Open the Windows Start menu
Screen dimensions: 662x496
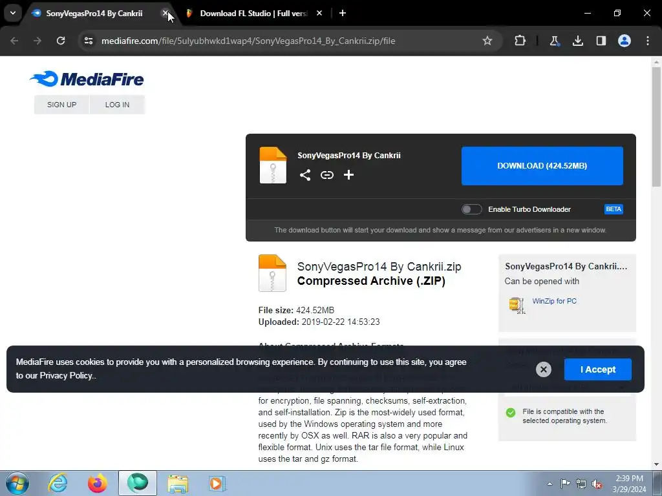click(x=17, y=483)
